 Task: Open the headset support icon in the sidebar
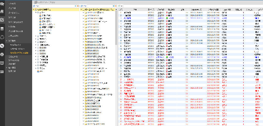coord(2,54)
